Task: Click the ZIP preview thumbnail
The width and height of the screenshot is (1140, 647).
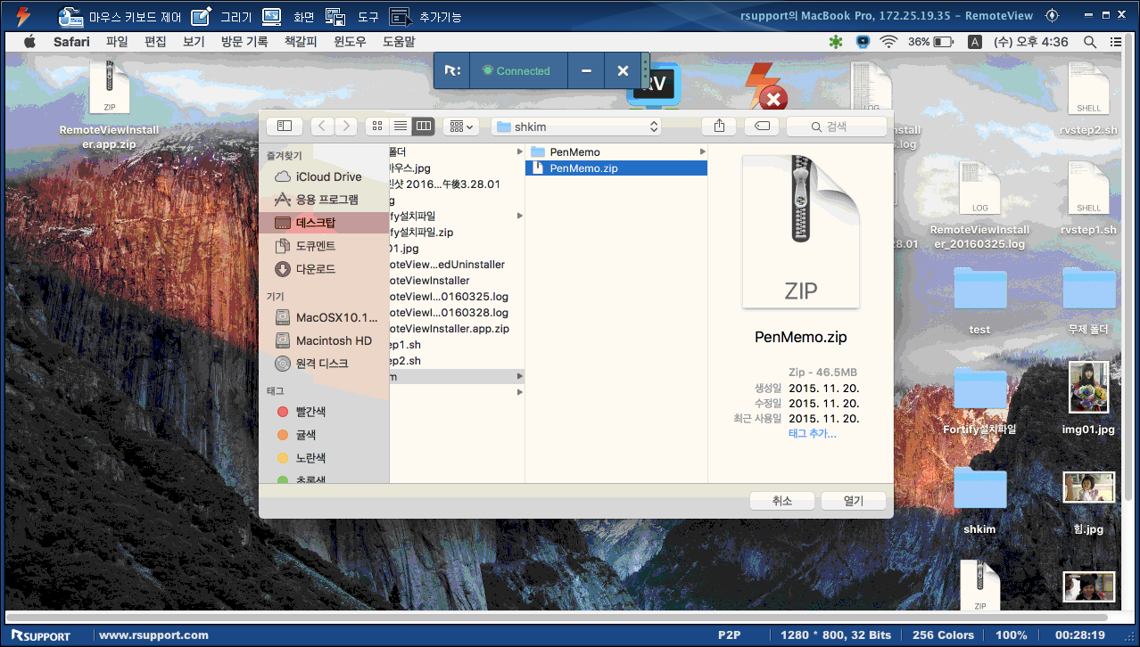Action: [801, 232]
